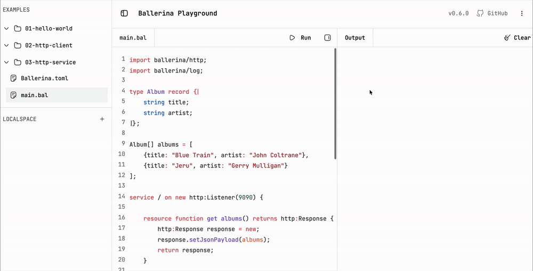This screenshot has width=533, height=271.
Task: Place cursor on import ballerina/log line
Action: point(166,71)
